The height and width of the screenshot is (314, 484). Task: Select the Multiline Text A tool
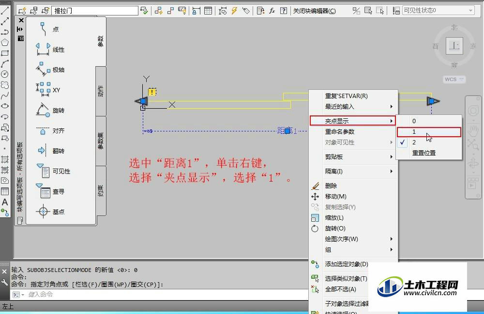pos(5,202)
